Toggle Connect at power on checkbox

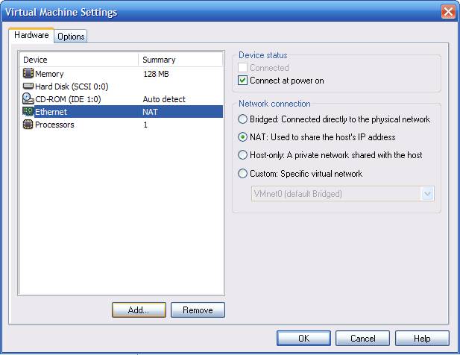(x=242, y=81)
